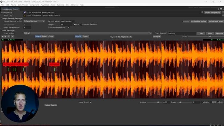The width and height of the screenshot is (224, 126).
Task: Toggle the Starts New Measure checkbox
Action: tap(69, 27)
